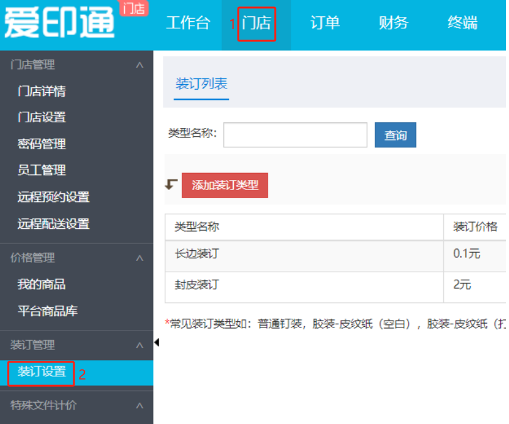This screenshot has width=509, height=424.
Task: Focus the 类型名称 input field
Action: pos(295,135)
